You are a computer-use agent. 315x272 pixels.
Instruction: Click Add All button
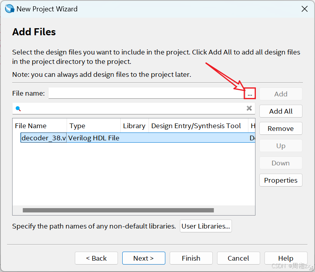(281, 111)
